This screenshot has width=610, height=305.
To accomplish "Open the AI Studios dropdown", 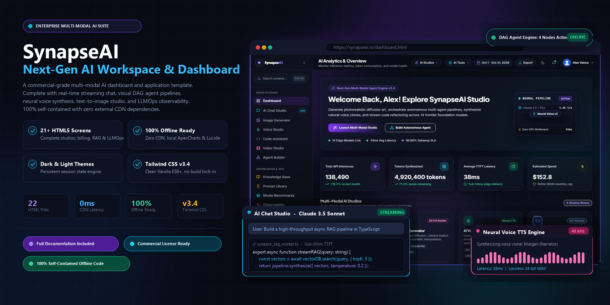I will click(427, 63).
